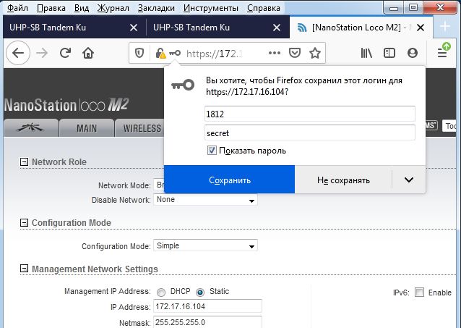The width and height of the screenshot is (461, 328).
Task: Untick the Показать пароль checkbox
Action: [x=212, y=151]
